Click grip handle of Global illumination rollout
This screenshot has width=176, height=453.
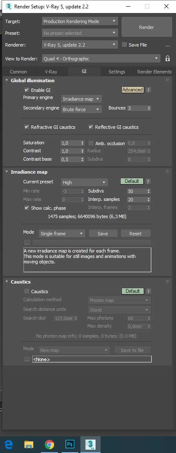click(x=167, y=80)
